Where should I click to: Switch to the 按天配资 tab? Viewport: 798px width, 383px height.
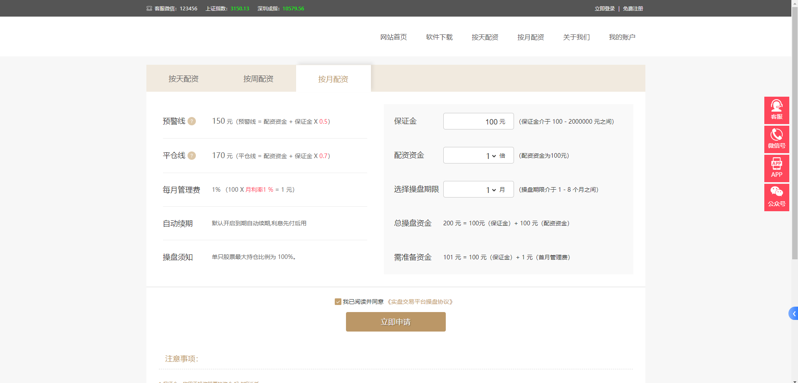point(183,79)
